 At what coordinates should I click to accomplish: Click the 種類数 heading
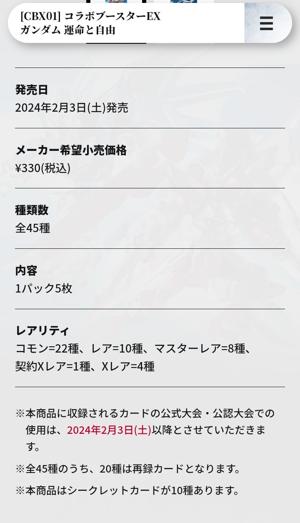point(32,210)
